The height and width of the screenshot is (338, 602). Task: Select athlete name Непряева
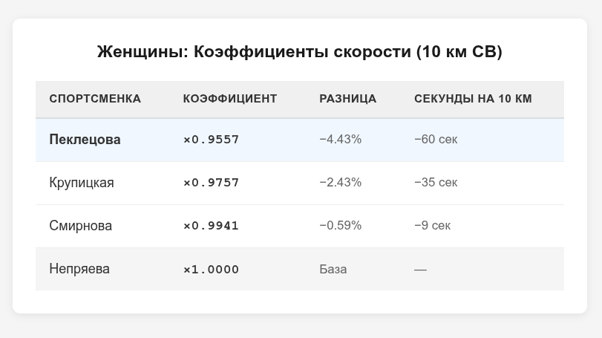[79, 269]
